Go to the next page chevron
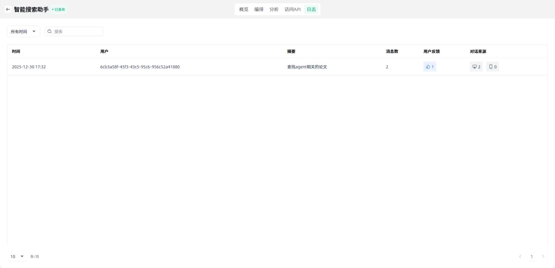The height and width of the screenshot is (268, 555). pyautogui.click(x=543, y=256)
